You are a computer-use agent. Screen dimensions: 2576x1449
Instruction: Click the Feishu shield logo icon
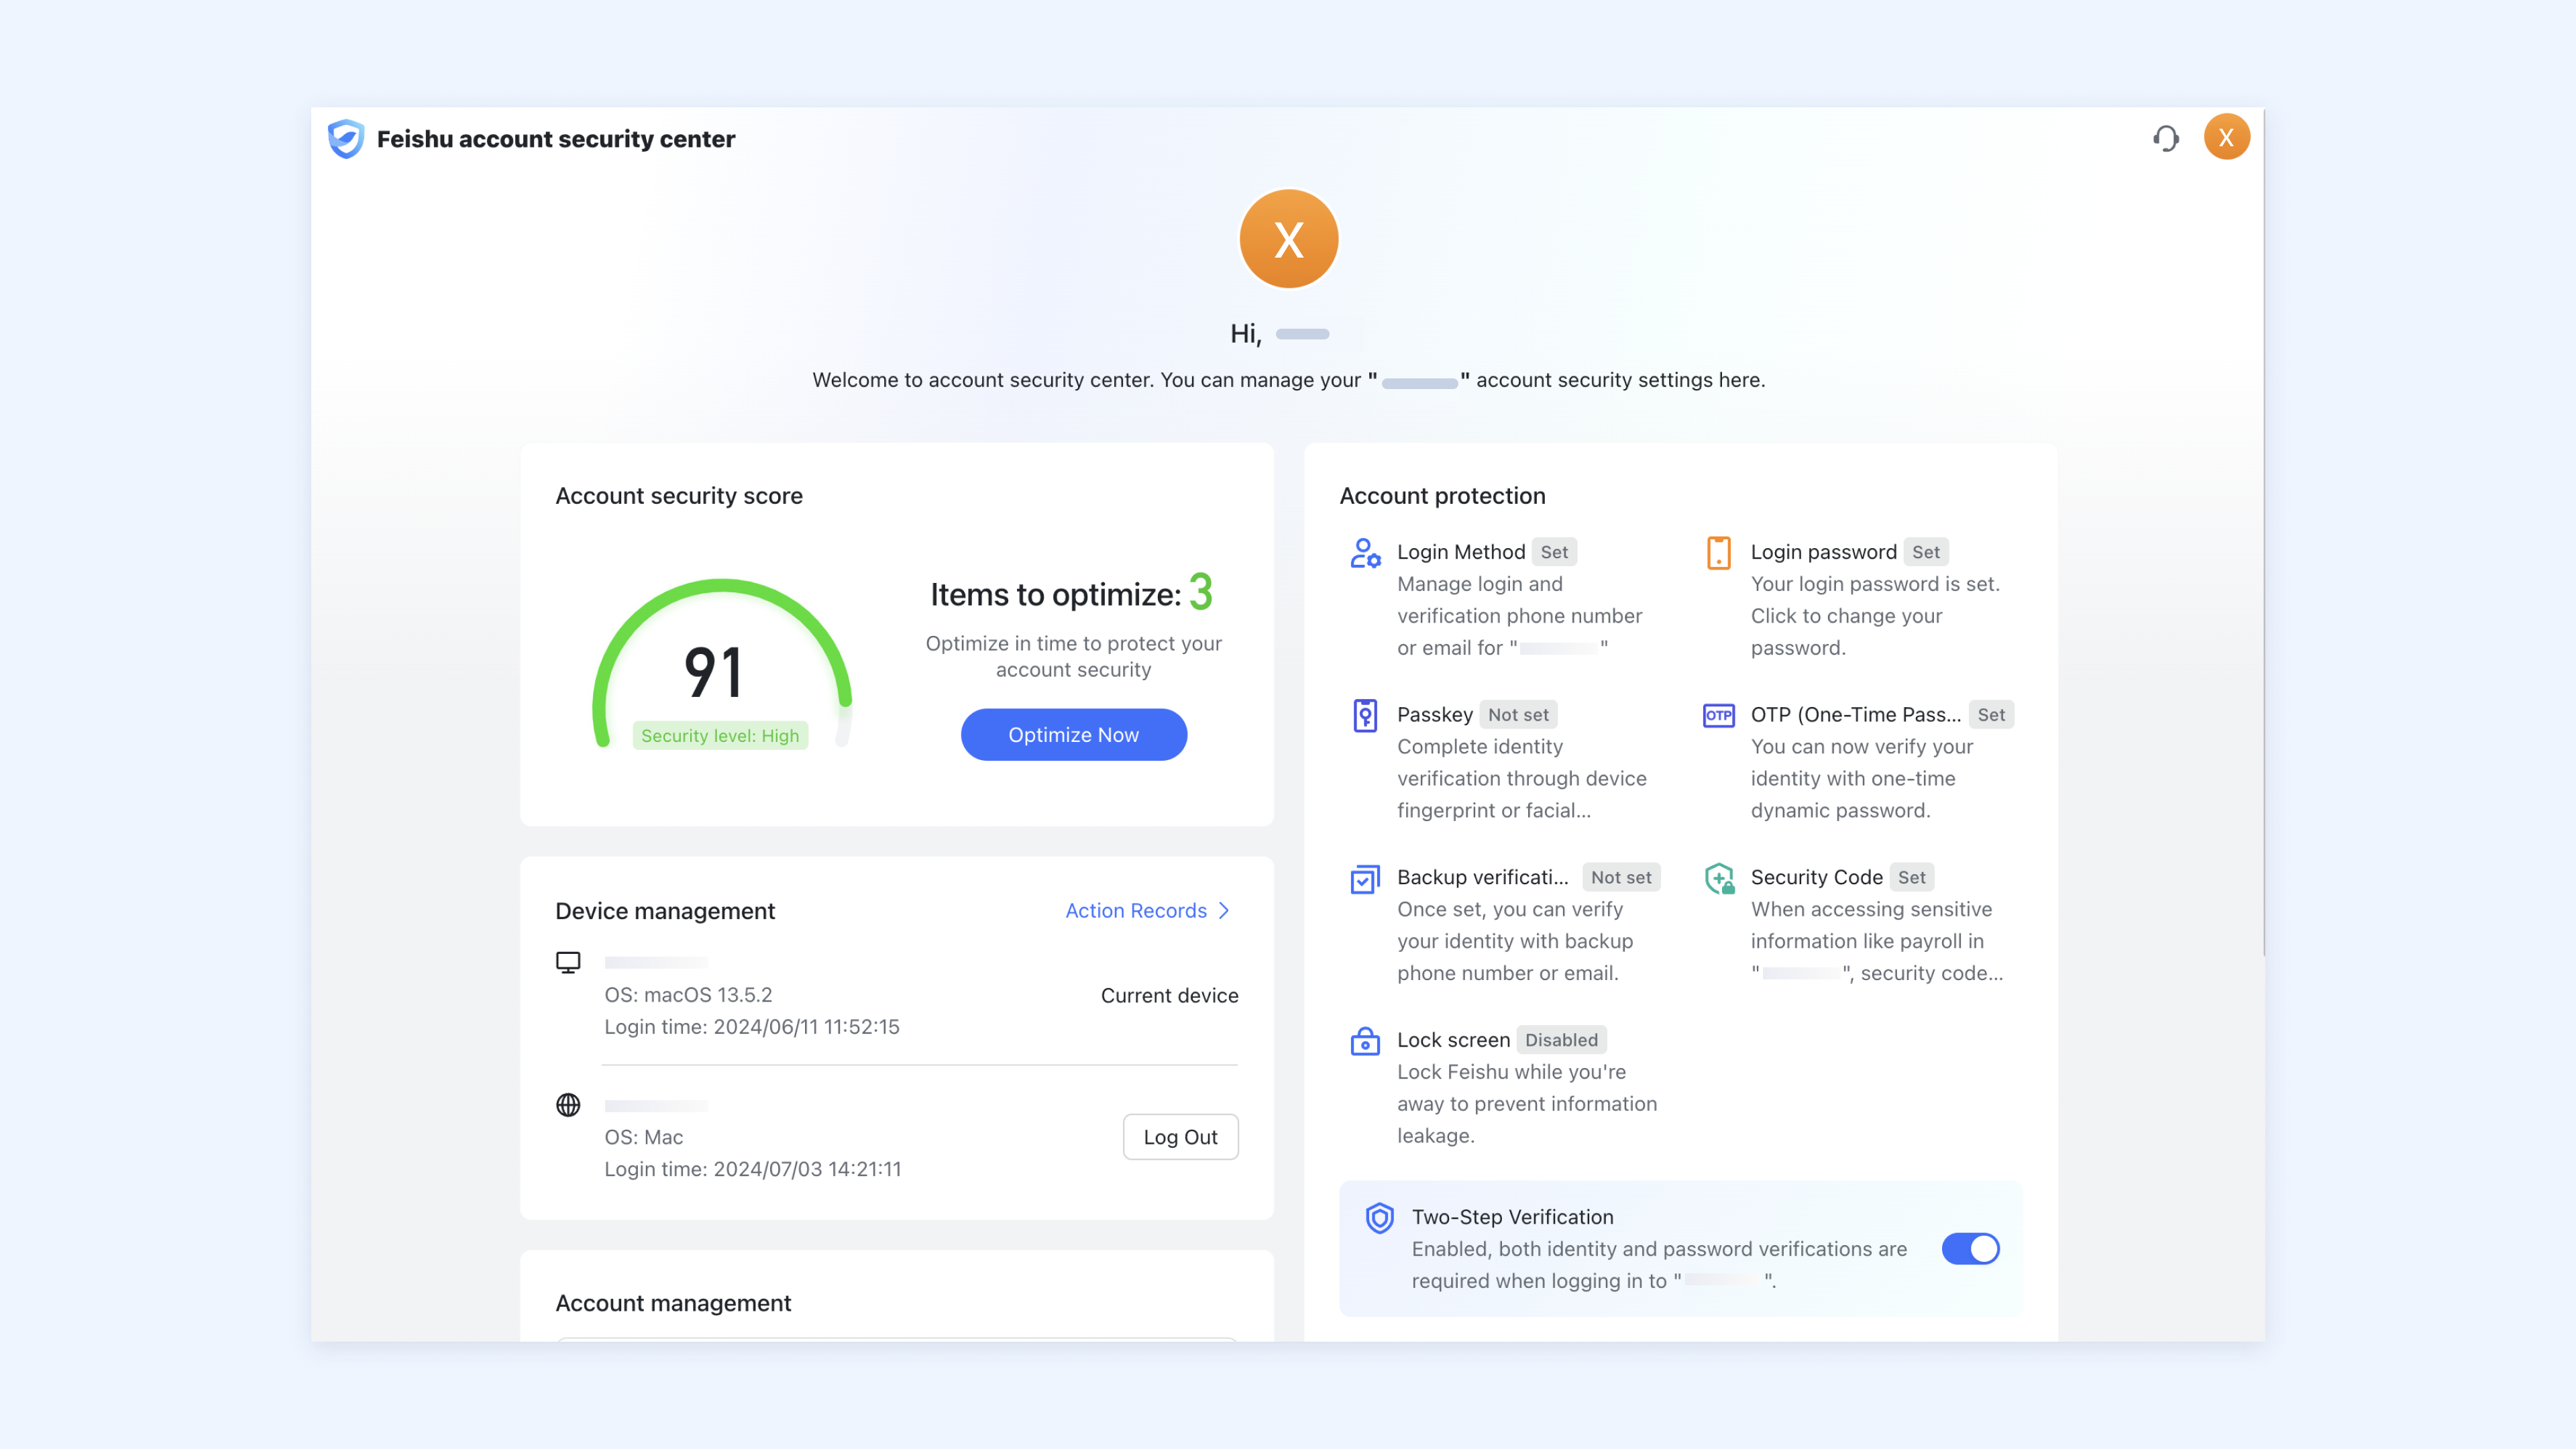click(346, 139)
